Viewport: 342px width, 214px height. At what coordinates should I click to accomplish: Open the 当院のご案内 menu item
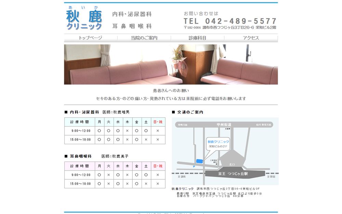[x=144, y=38]
